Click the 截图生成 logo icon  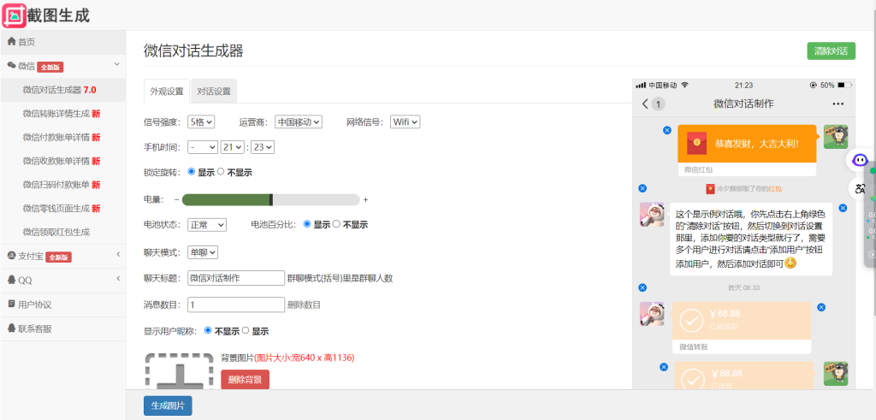(x=14, y=15)
